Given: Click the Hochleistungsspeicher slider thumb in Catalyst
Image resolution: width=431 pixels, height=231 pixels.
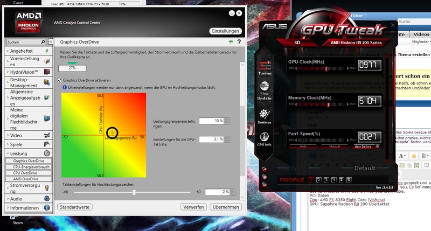Looking at the screenshot, I should point(134,192).
